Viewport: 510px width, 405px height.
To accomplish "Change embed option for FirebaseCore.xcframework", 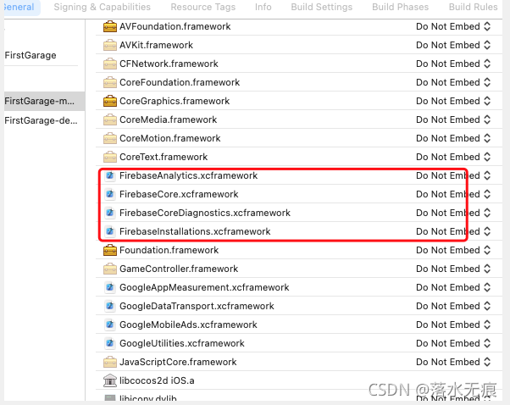I will 453,194.
